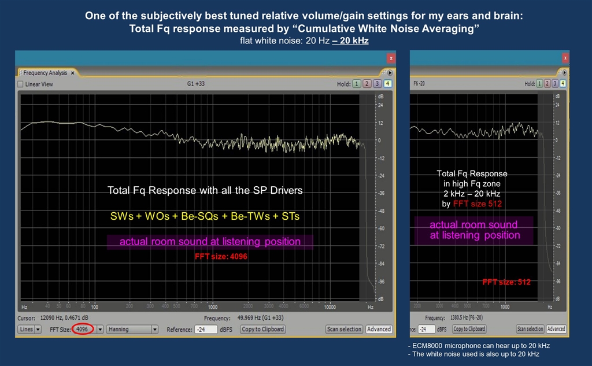Open the Hanning window function dropdown
This screenshot has width=592, height=366.
[132, 330]
